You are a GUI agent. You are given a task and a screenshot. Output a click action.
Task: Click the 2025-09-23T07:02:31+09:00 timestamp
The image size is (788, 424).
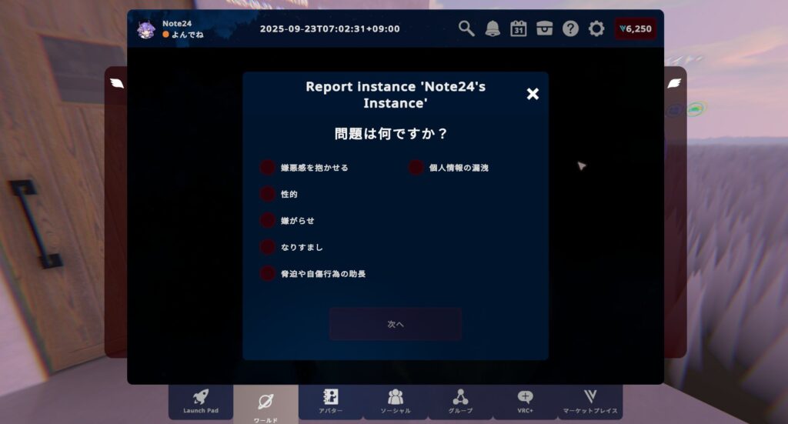[329, 28]
